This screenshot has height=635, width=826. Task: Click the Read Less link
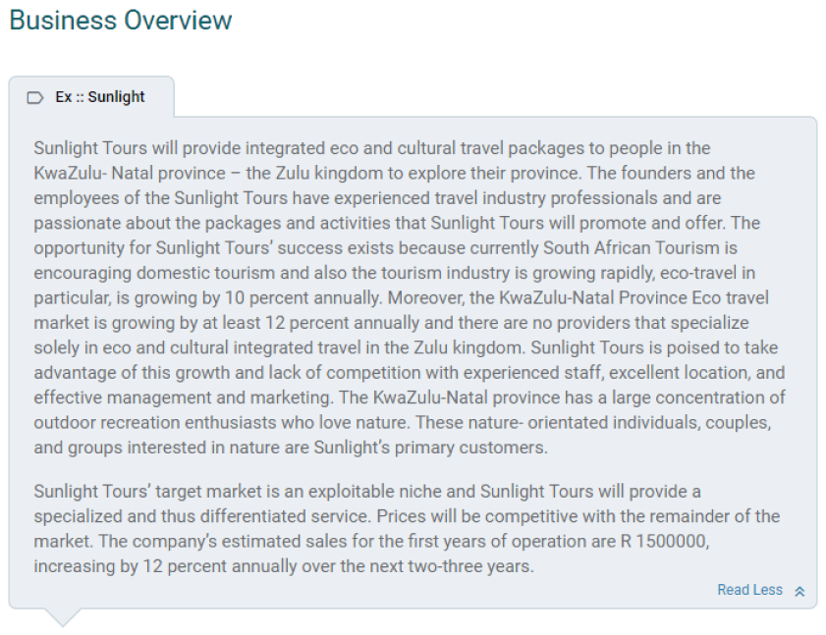pyautogui.click(x=749, y=590)
